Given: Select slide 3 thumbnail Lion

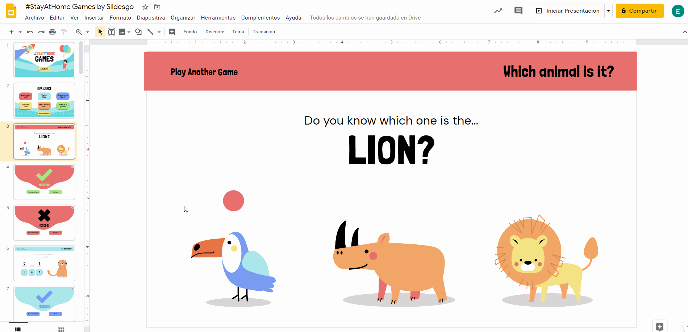Looking at the screenshot, I should 44,141.
